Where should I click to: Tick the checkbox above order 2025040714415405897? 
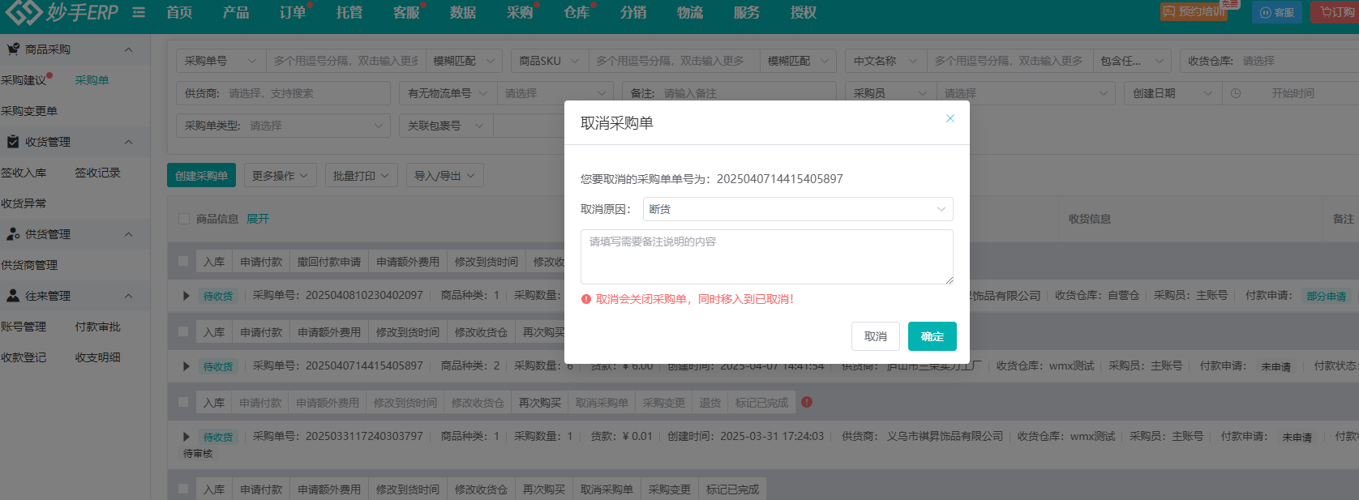183,332
